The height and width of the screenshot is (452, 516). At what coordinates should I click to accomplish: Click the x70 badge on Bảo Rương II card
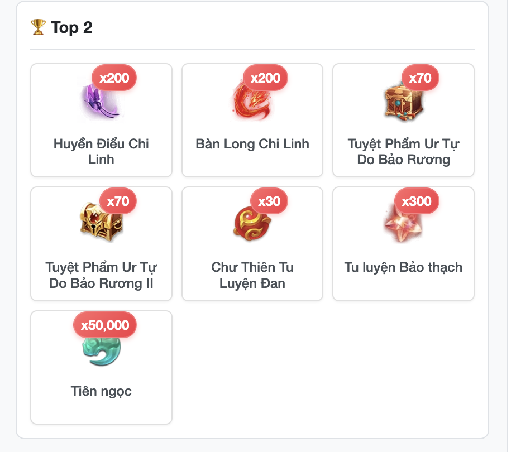tap(118, 201)
